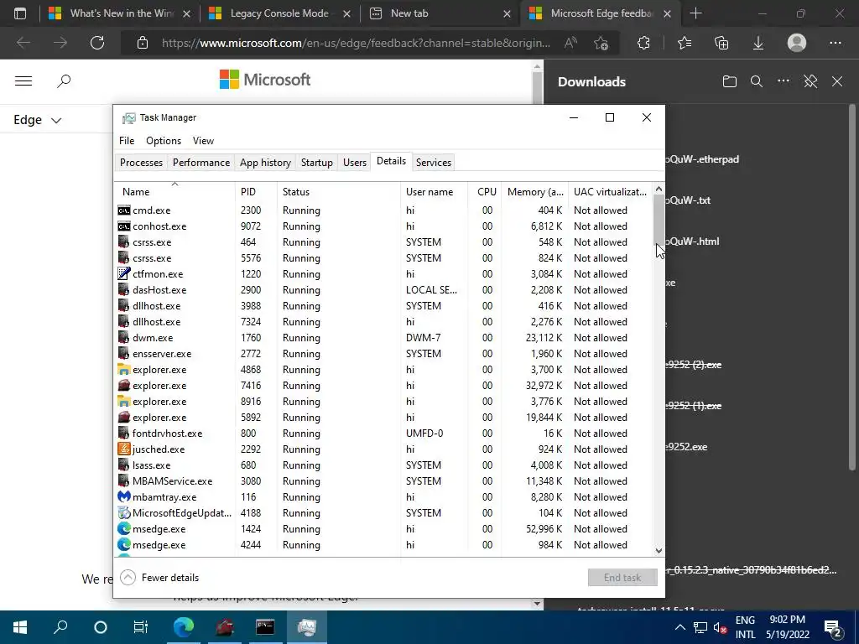Screen dimensions: 859x644
Task: Close the New tab tab
Action: point(507,13)
